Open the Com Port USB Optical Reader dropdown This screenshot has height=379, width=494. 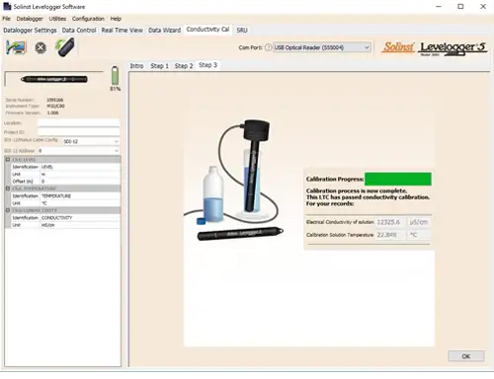coord(322,47)
